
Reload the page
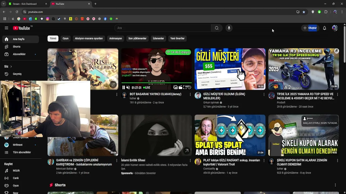point(17,12)
